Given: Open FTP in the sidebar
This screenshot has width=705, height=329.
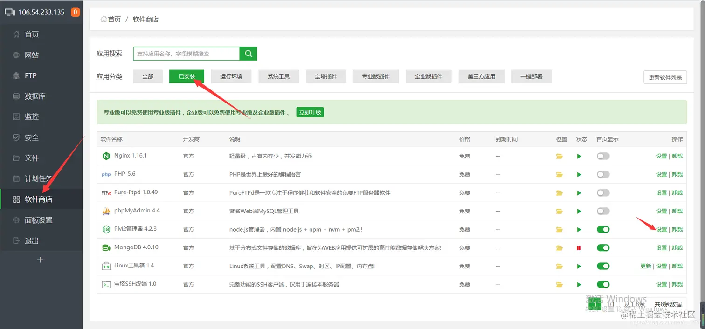Looking at the screenshot, I should (x=41, y=75).
